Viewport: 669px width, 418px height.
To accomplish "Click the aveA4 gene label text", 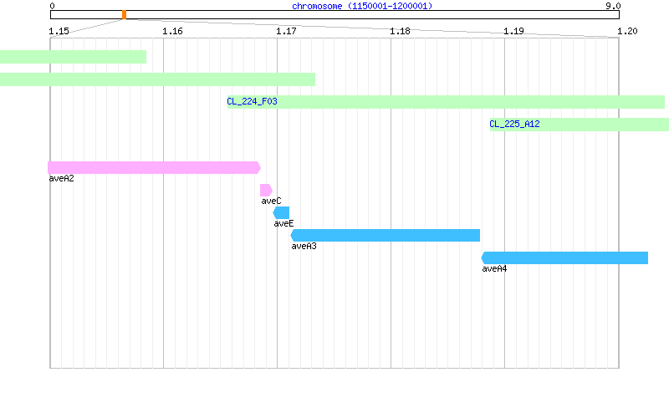I will (494, 268).
